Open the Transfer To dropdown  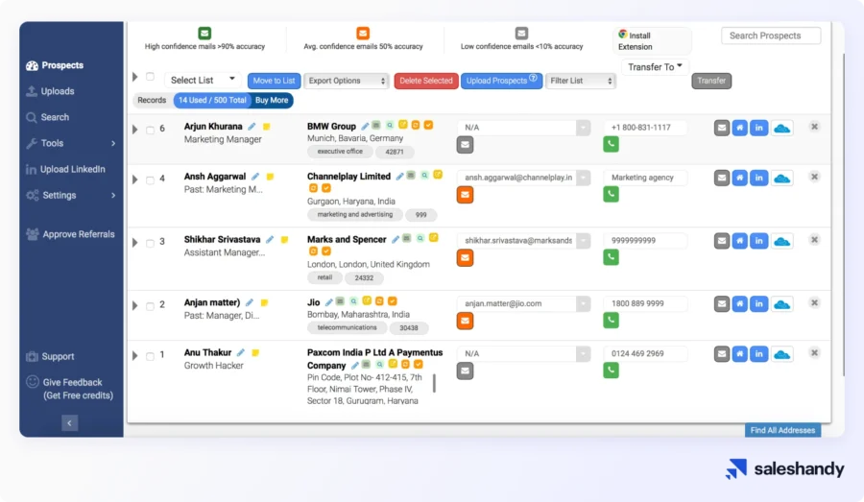(x=655, y=66)
